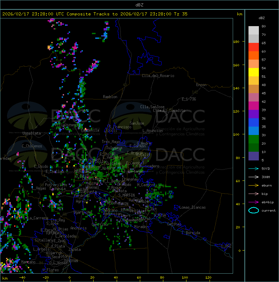Click the 'Encon' place label
The height and width of the screenshot is (282, 279).
(x=201, y=85)
